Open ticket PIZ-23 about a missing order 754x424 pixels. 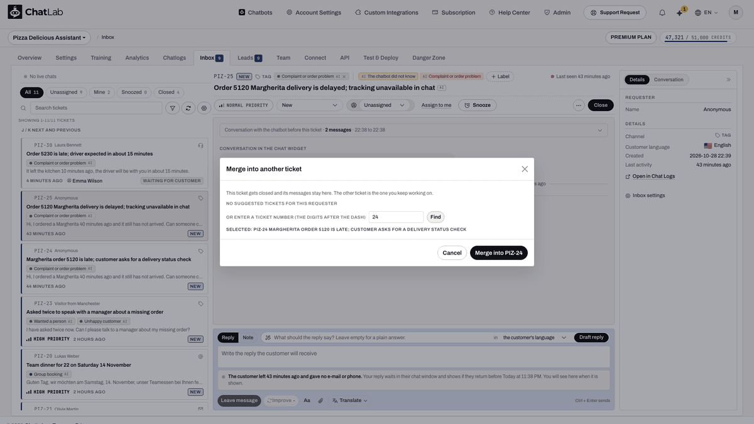114,320
